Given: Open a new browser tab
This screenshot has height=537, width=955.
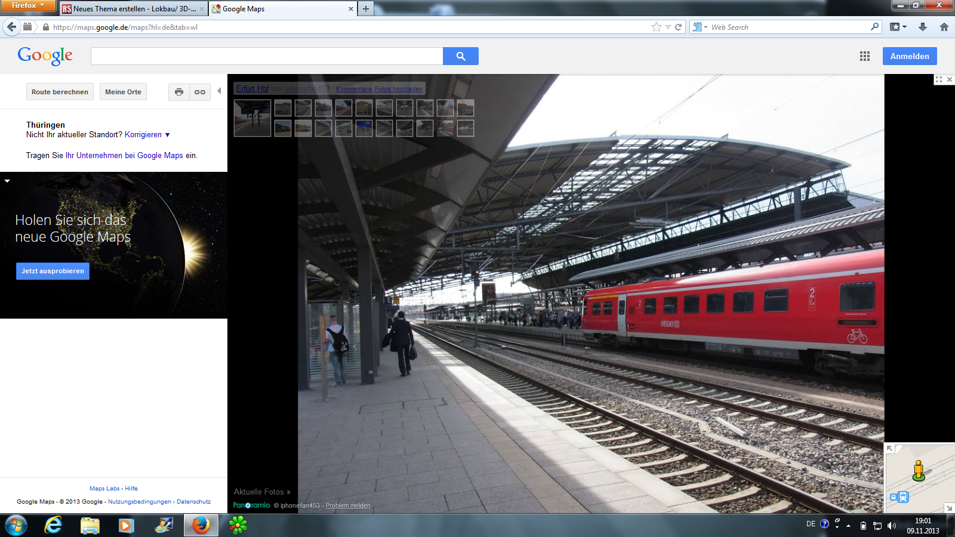Looking at the screenshot, I should click(366, 9).
